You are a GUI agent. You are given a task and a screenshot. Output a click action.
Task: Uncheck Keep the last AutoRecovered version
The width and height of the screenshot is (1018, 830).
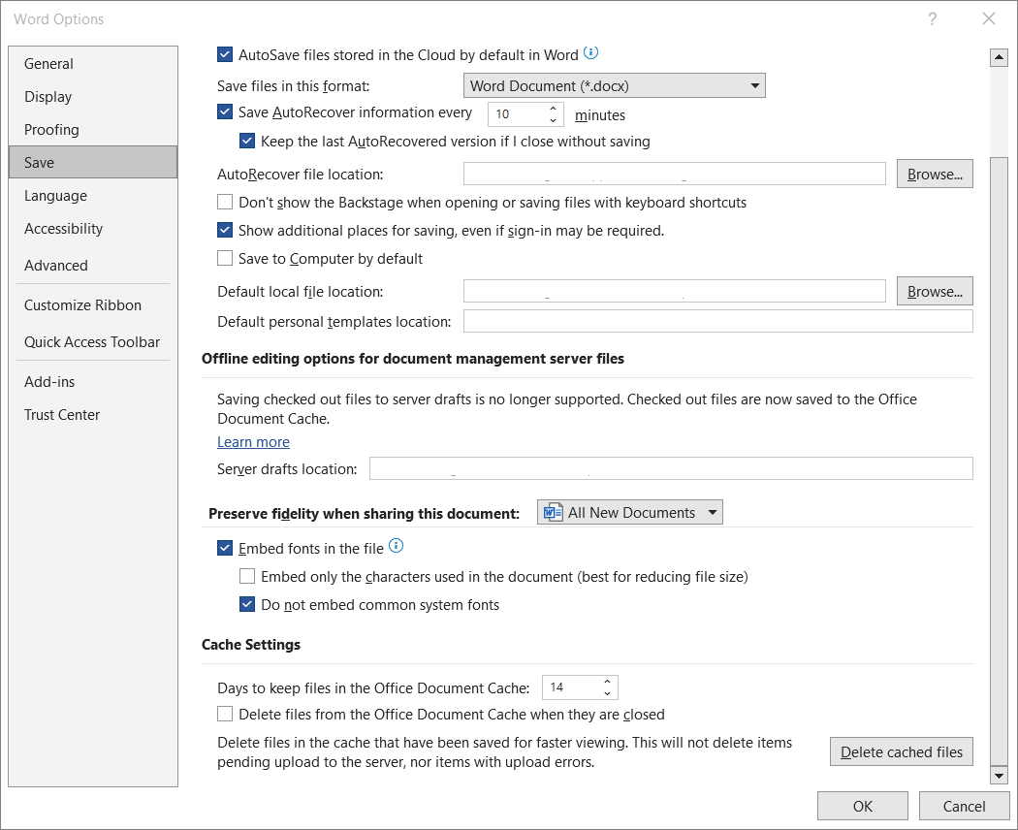(247, 141)
